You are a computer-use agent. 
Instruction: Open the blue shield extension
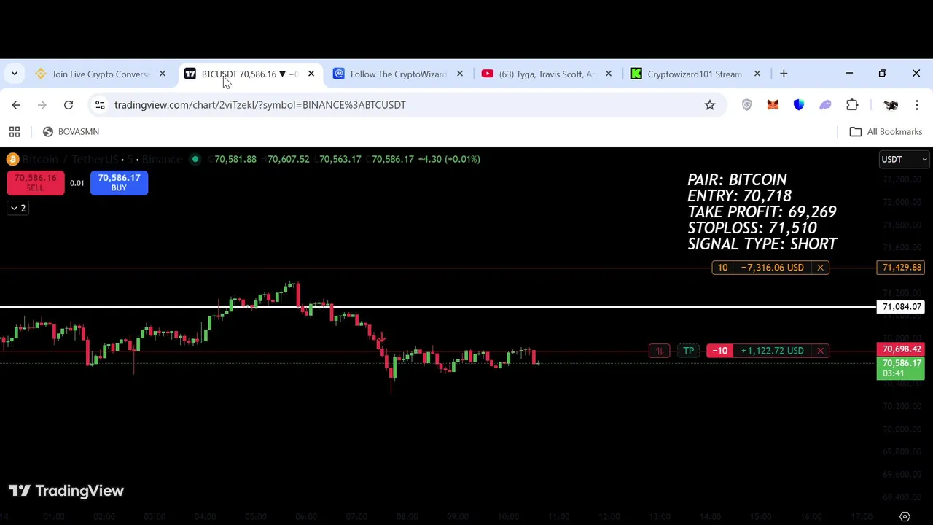click(x=799, y=105)
